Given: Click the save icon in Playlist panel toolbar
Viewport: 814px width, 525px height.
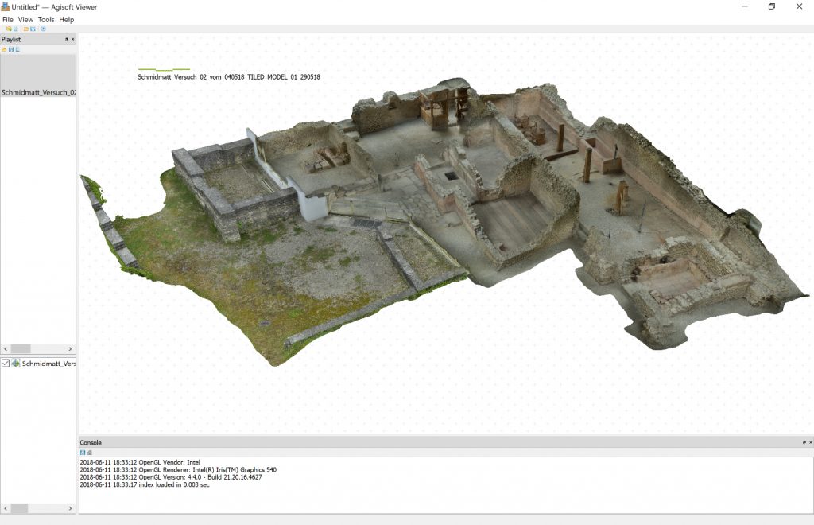Looking at the screenshot, I should pos(10,49).
